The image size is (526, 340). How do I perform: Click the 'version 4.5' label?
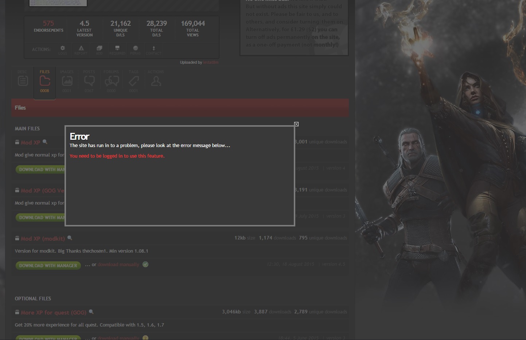(333, 264)
